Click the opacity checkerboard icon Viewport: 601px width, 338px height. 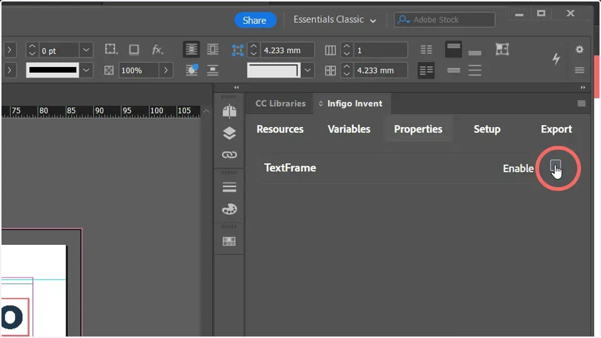pos(109,71)
